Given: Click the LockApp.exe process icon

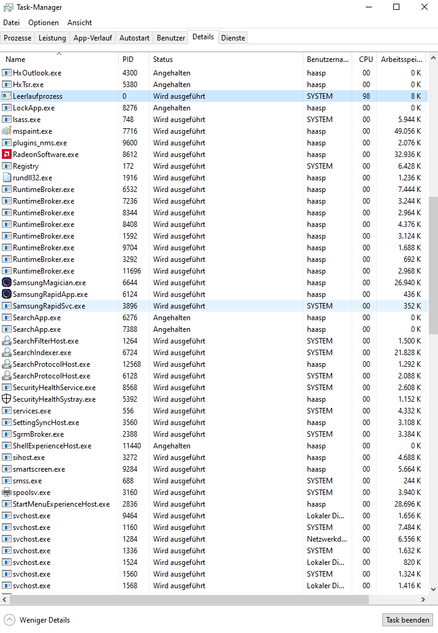Looking at the screenshot, I should [x=7, y=108].
